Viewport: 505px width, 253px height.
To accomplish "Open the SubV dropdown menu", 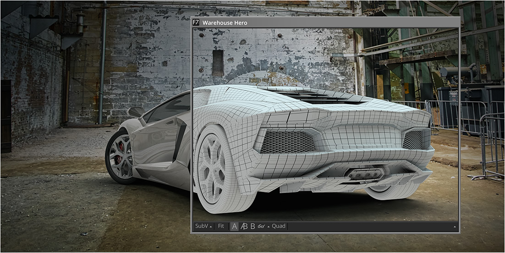I will tap(203, 226).
